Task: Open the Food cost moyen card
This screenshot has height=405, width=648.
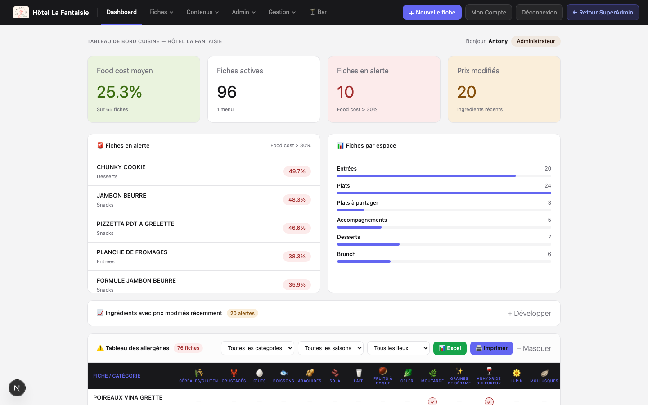Action: point(144,89)
